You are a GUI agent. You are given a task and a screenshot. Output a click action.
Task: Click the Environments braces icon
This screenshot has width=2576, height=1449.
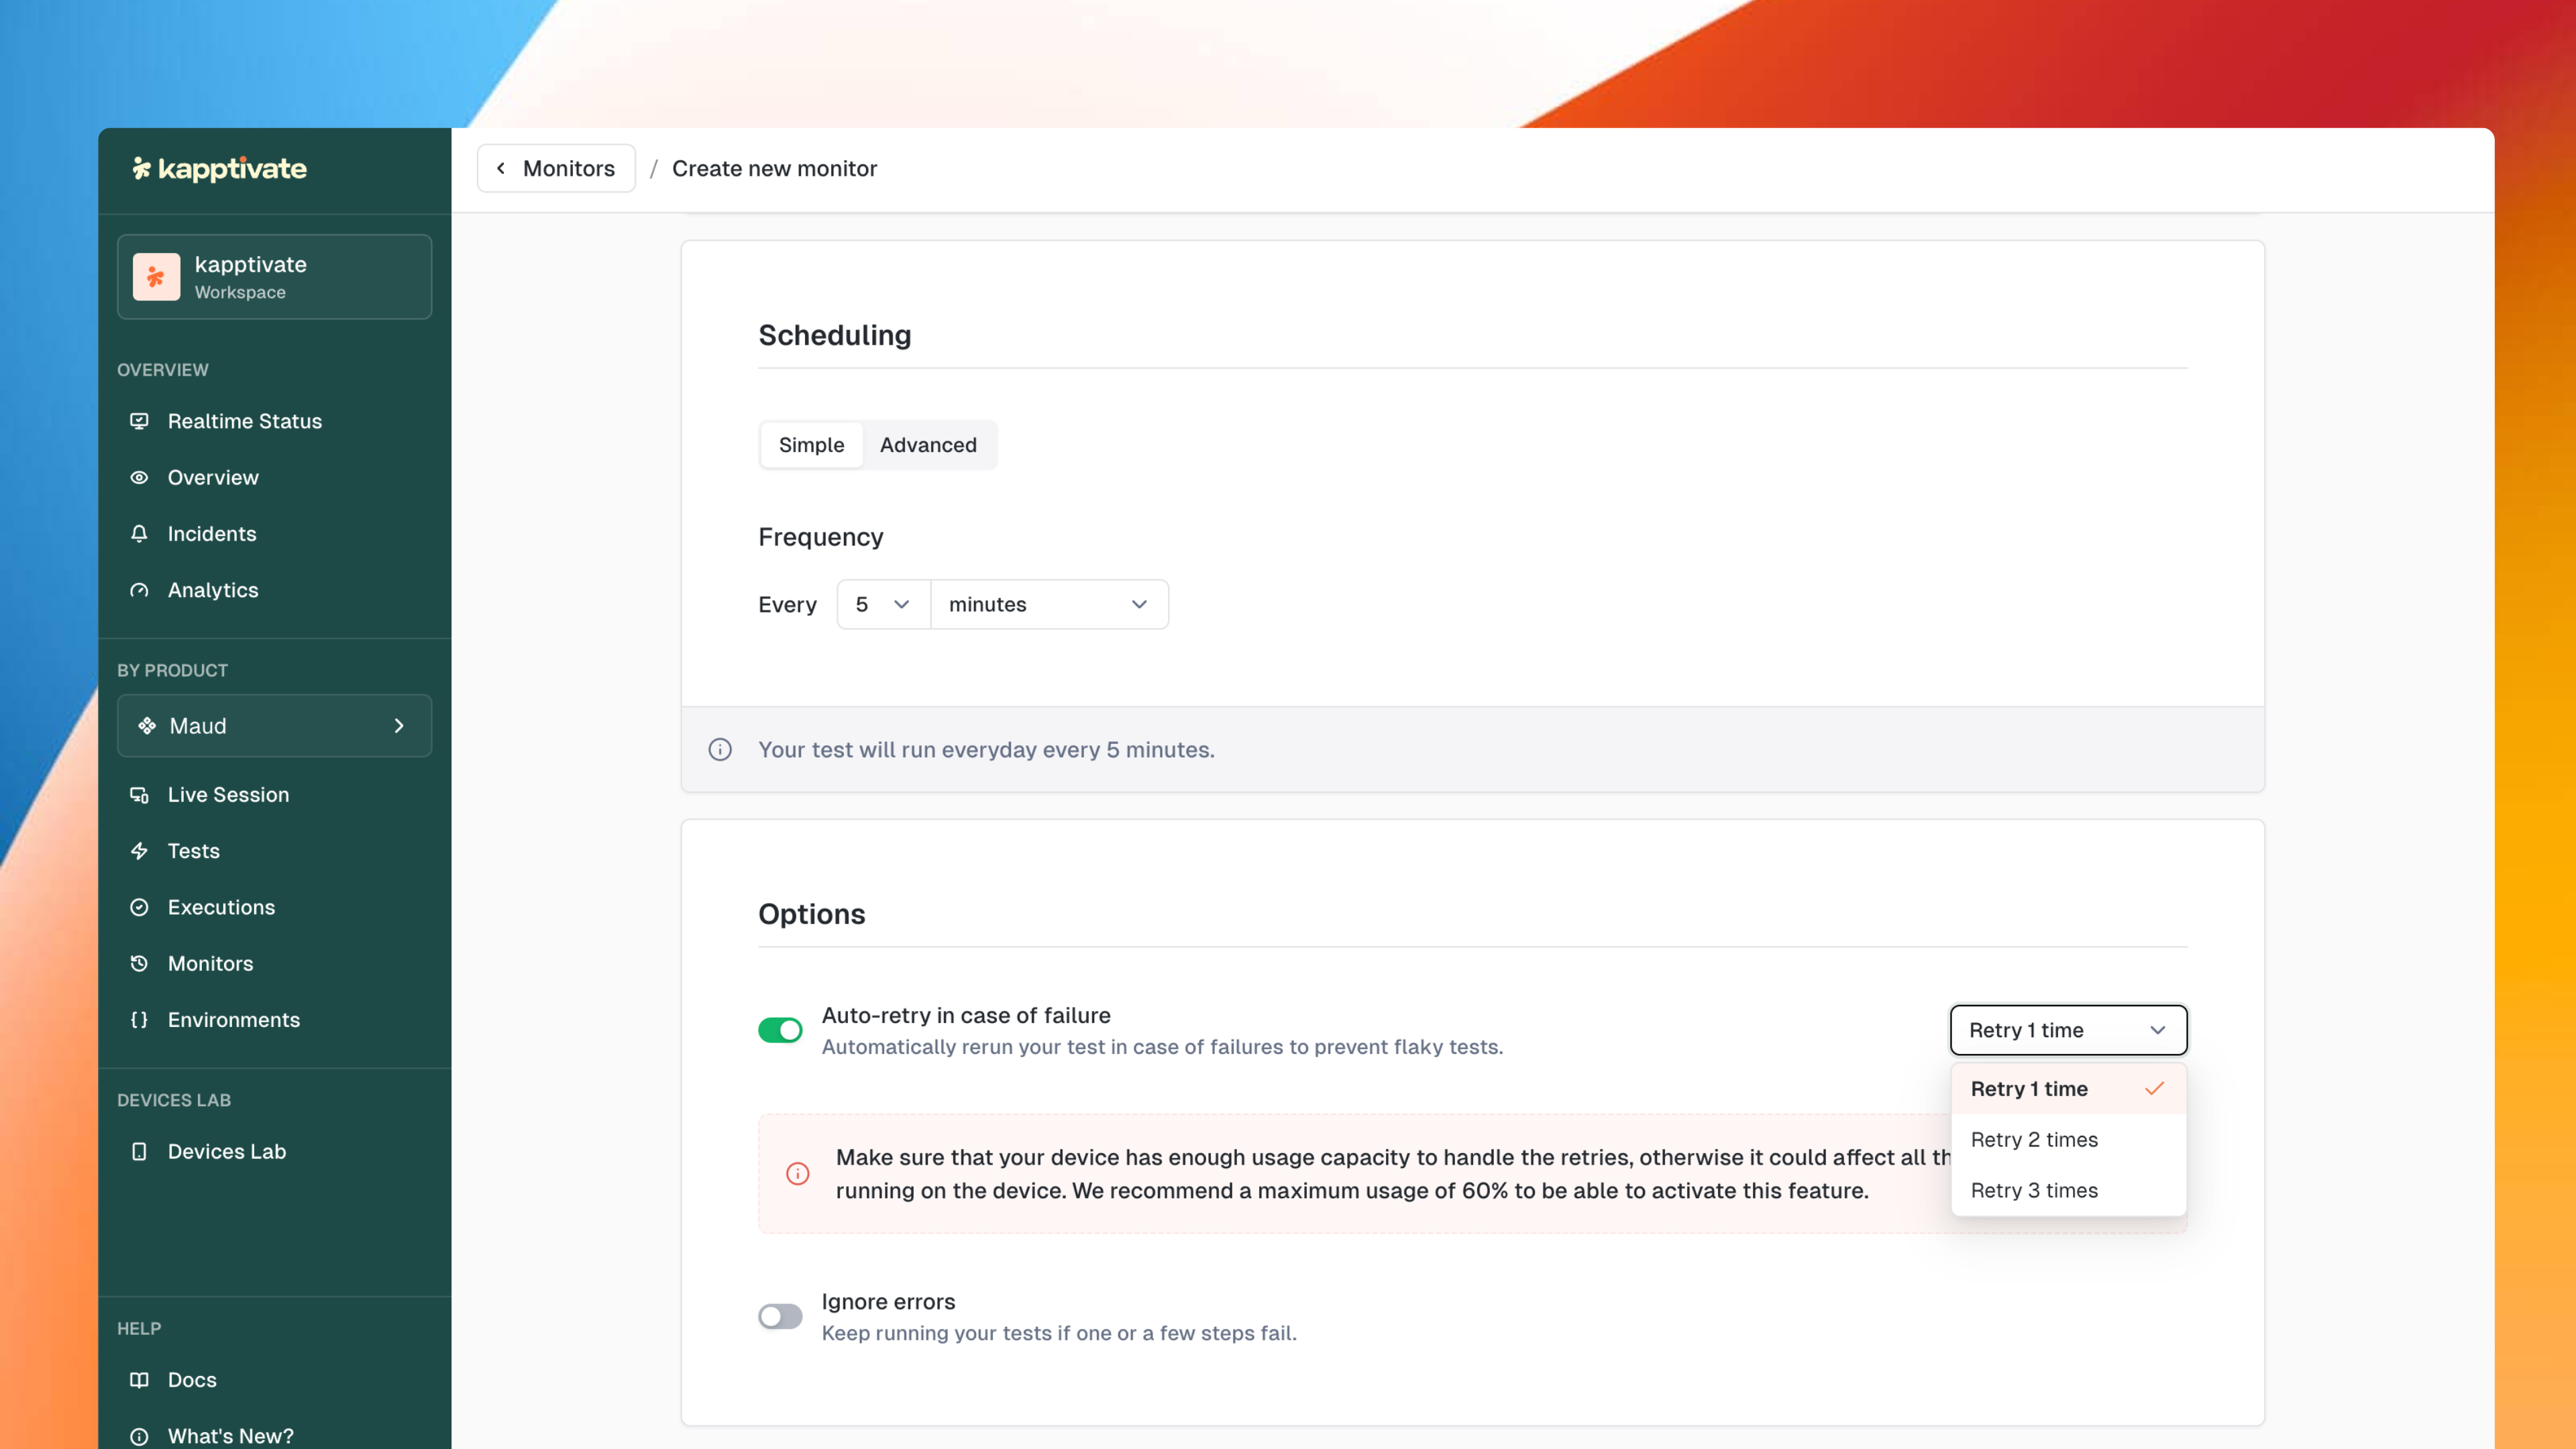point(139,1020)
